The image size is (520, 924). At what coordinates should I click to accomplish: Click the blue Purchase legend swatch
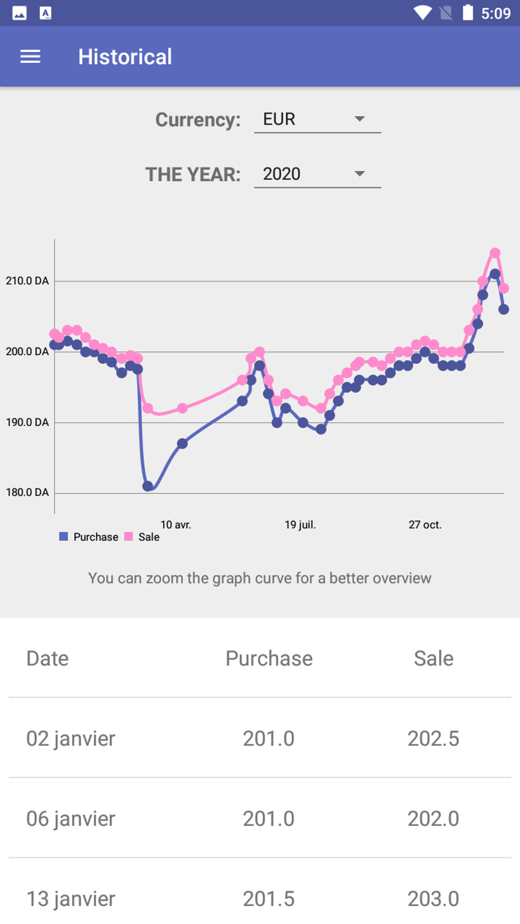click(x=64, y=537)
